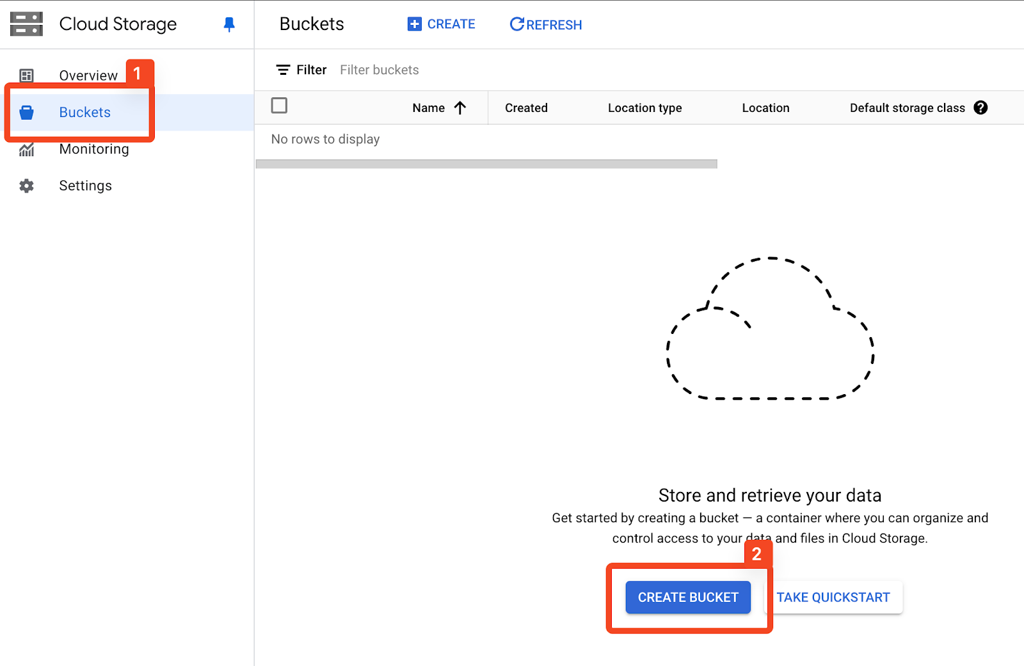Click the circular refresh arrow icon

[x=516, y=24]
